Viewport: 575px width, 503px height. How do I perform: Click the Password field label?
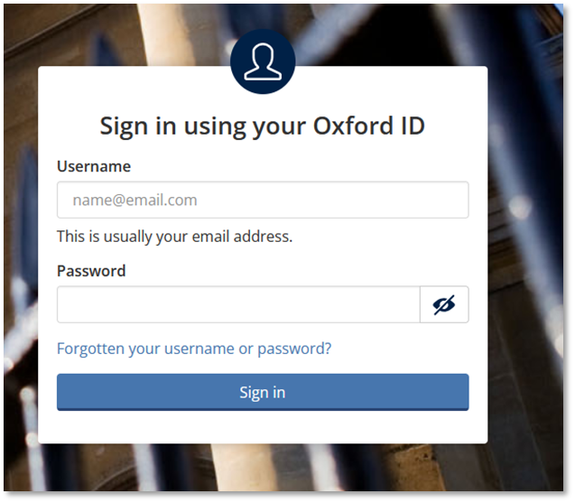point(91,271)
